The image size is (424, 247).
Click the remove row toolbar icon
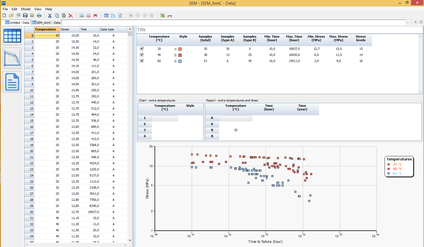click(89, 15)
